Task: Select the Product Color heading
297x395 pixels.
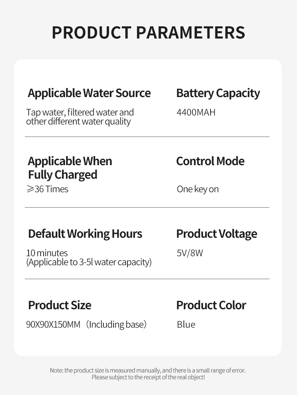Action: [211, 305]
